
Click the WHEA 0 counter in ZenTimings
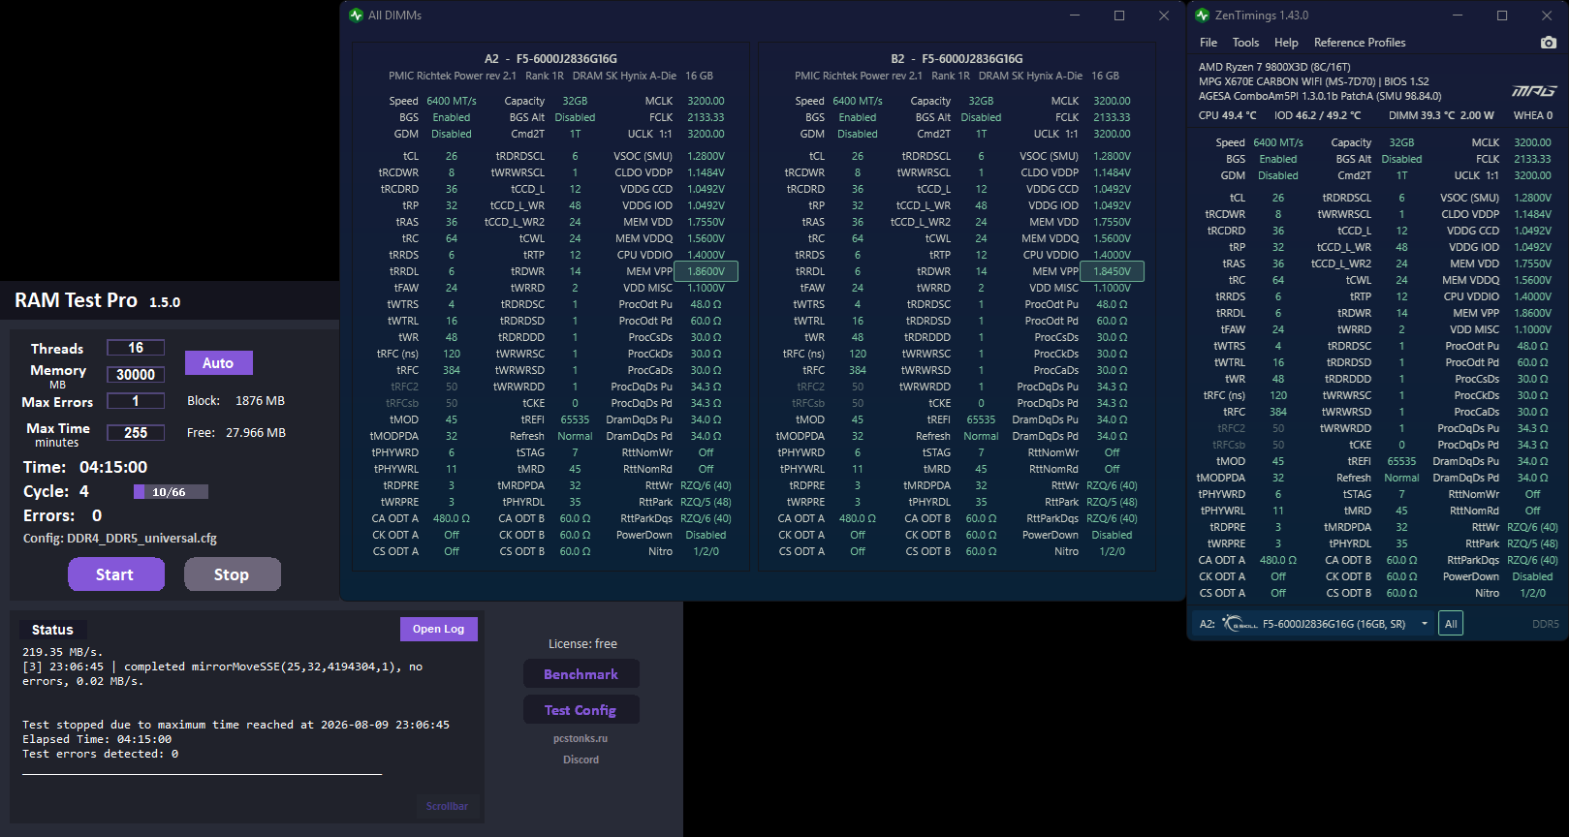(1532, 115)
